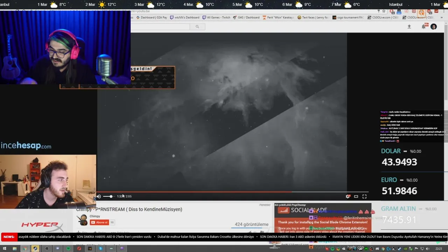The height and width of the screenshot is (252, 448).
Task: Open File Explorer from the taskbar
Action: 14,248
